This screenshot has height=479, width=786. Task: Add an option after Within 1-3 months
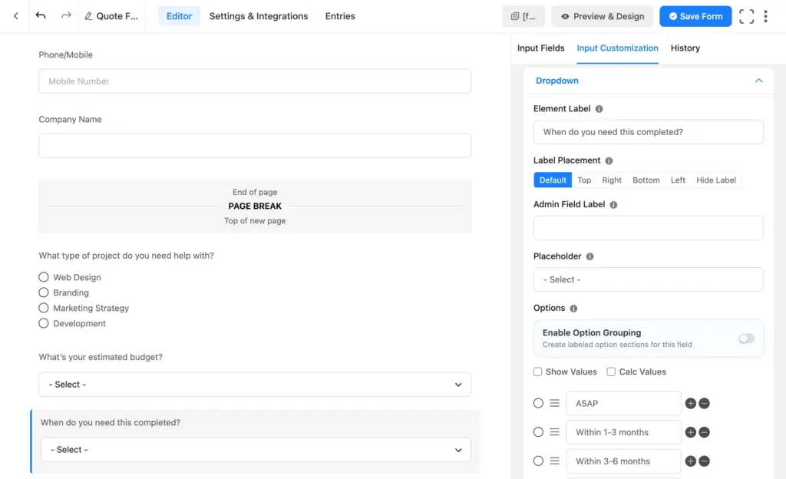pos(691,432)
